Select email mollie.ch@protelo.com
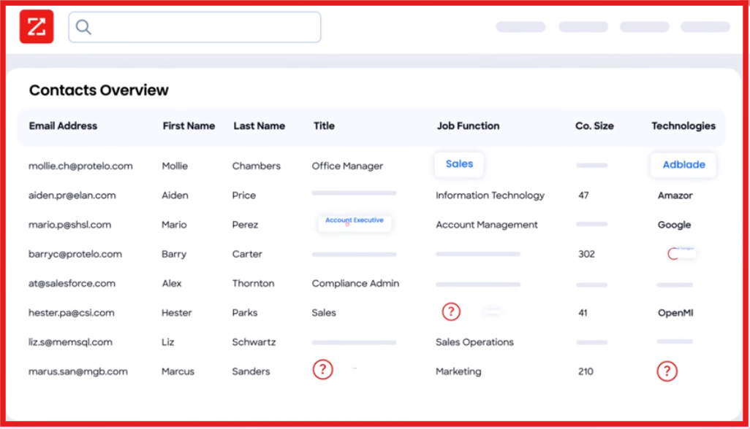Viewport: 750px width, 429px height. pos(80,166)
